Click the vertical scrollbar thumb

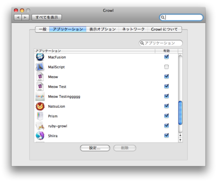click(x=180, y=113)
